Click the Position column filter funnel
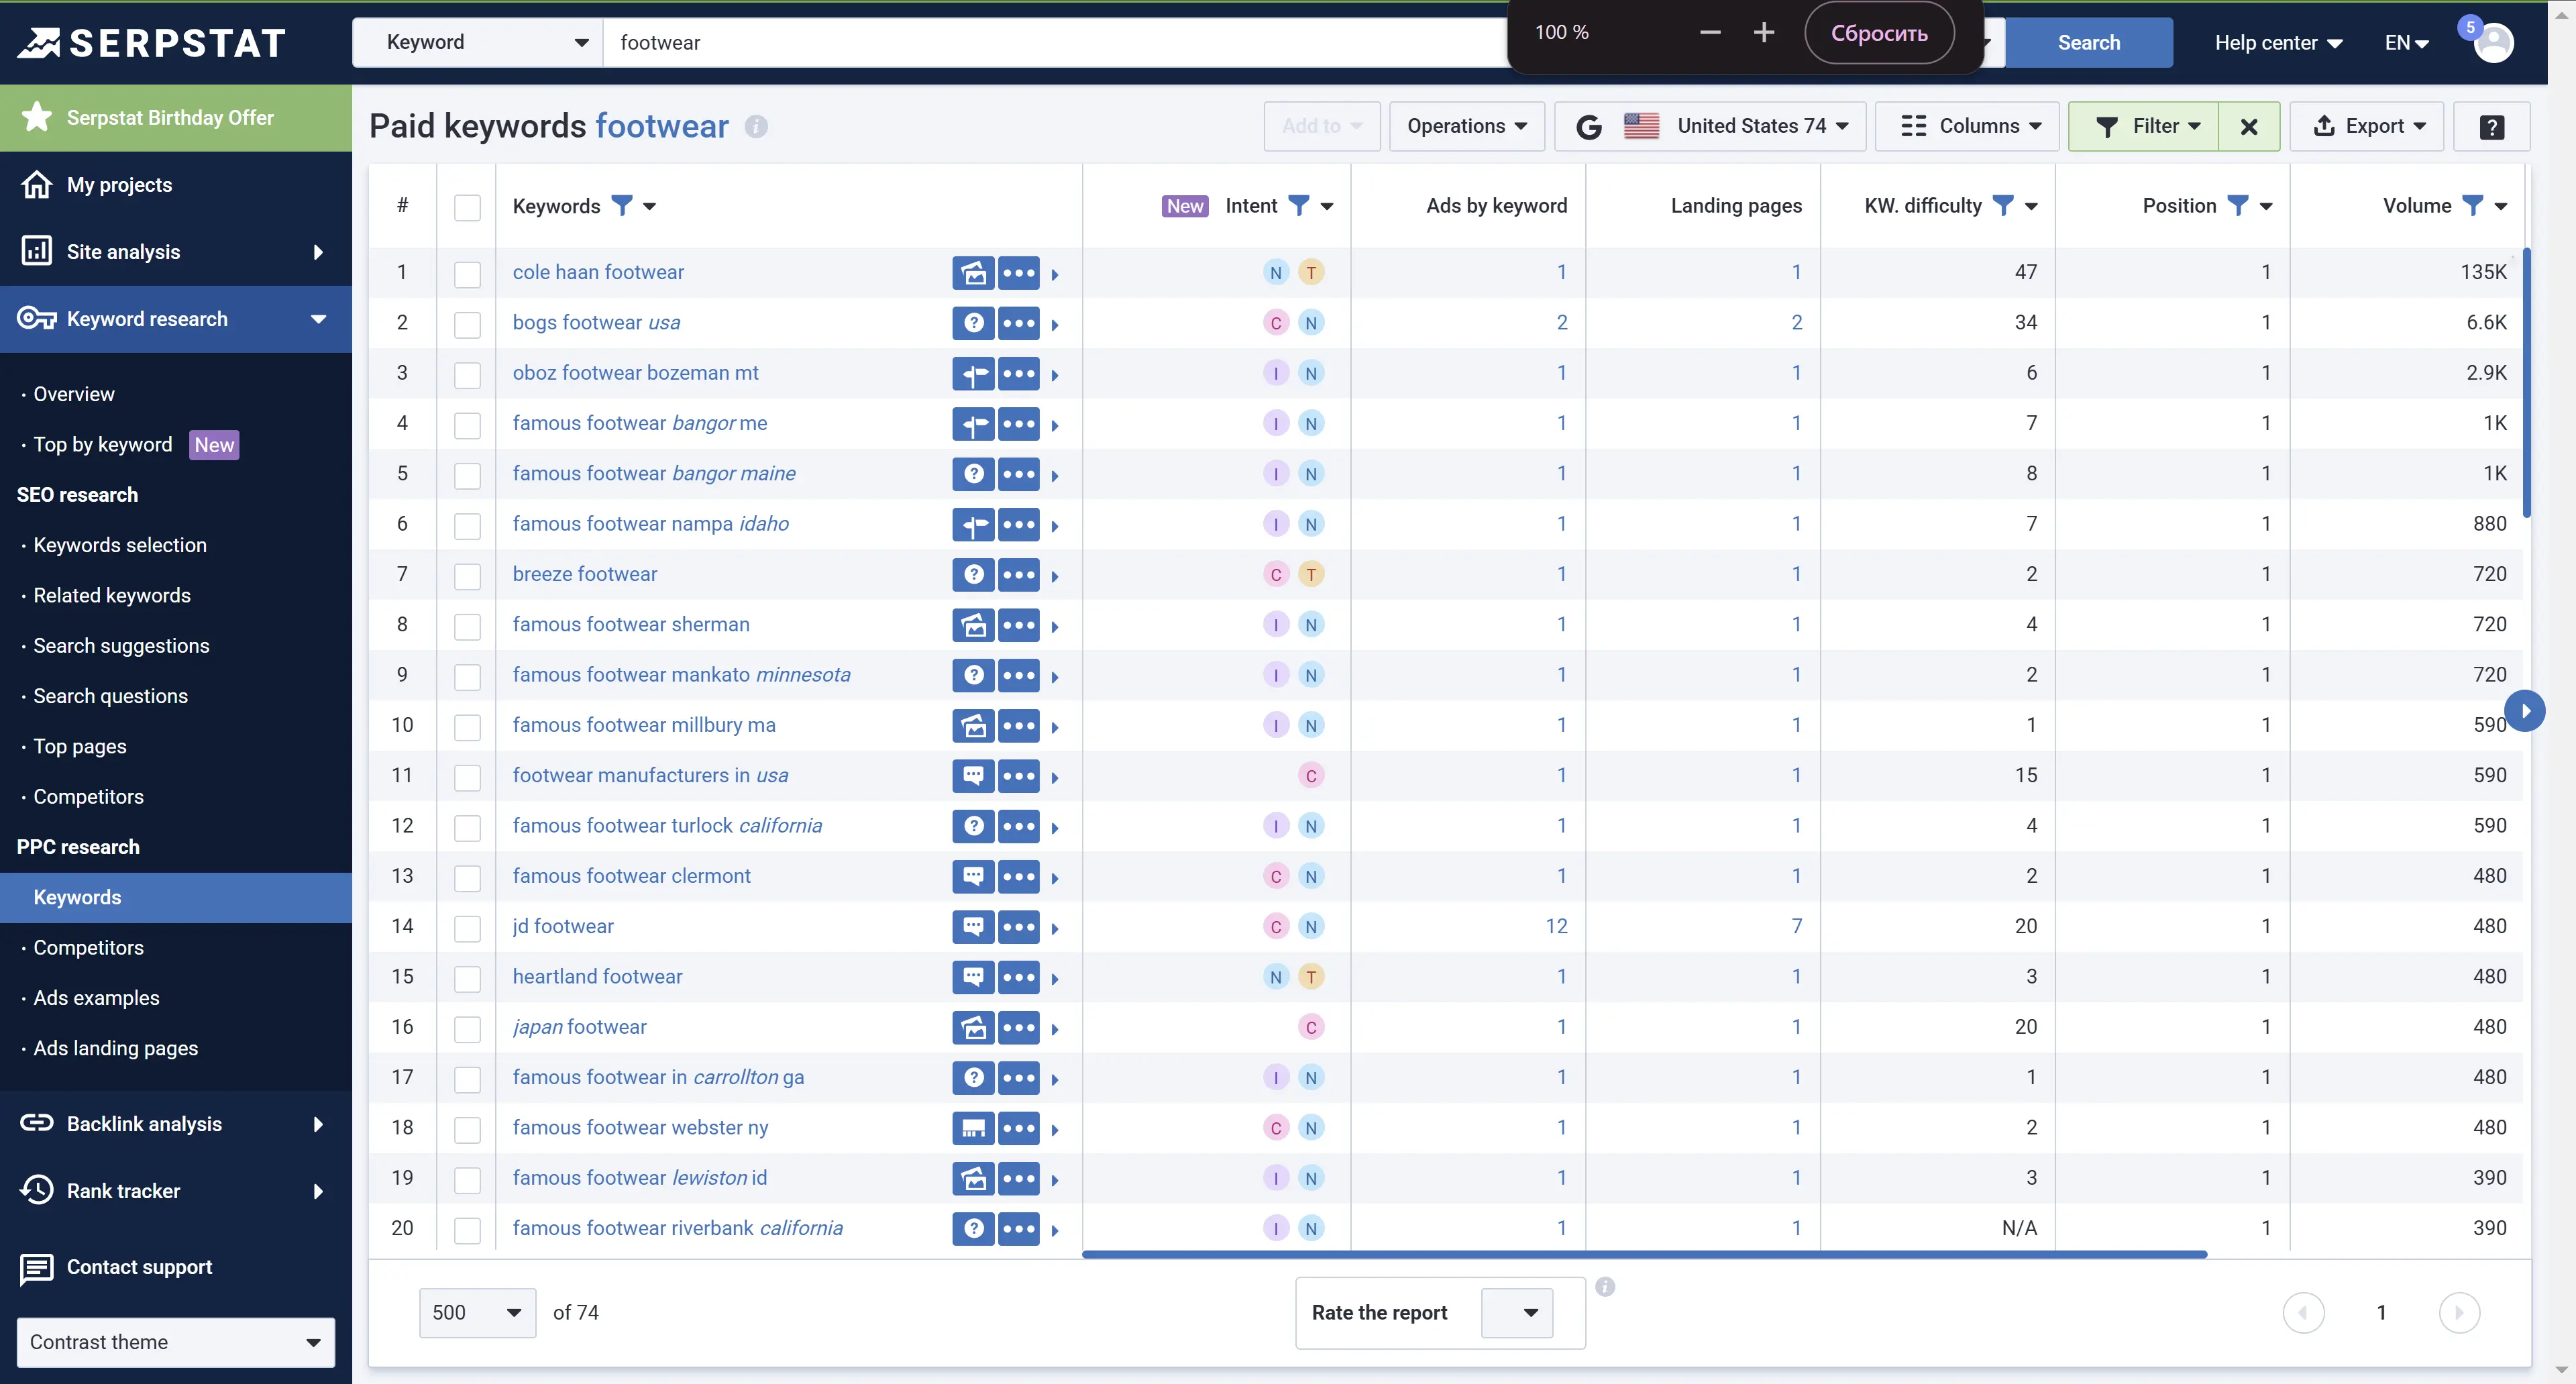 point(2238,206)
